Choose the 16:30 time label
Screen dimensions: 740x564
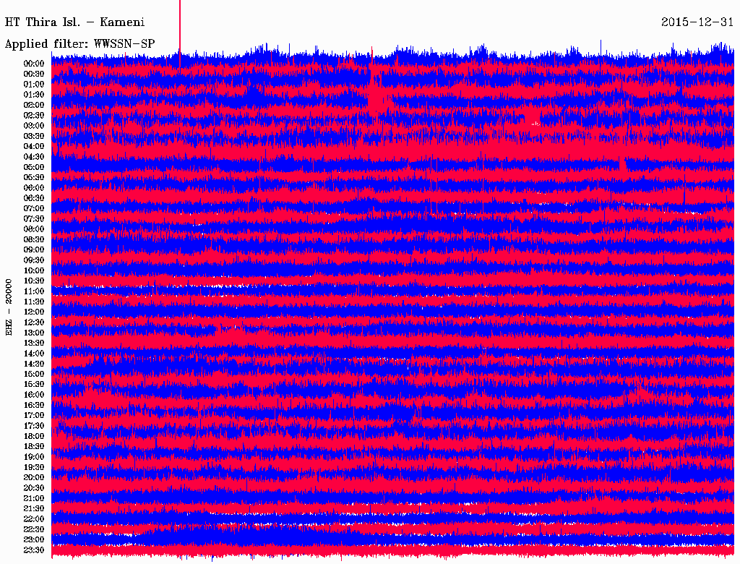pyautogui.click(x=34, y=405)
